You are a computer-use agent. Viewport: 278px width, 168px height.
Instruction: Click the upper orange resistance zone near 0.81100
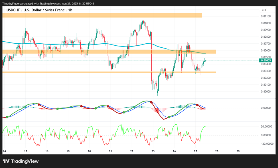pyautogui.click(x=102, y=15)
